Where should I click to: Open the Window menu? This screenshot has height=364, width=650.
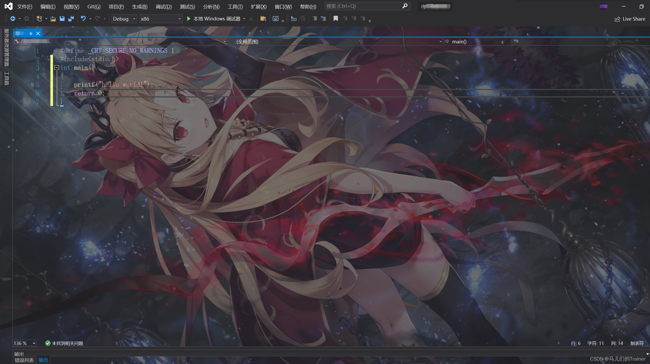click(283, 7)
